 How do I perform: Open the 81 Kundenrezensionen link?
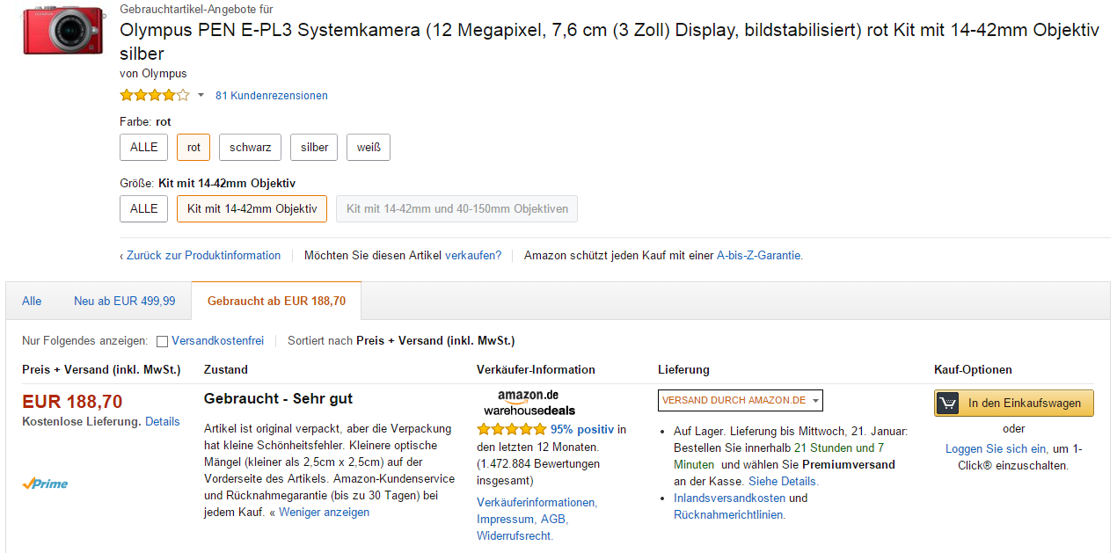click(x=272, y=96)
